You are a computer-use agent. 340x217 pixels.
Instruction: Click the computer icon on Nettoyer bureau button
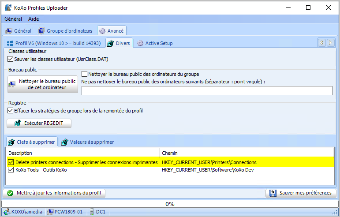point(12,84)
